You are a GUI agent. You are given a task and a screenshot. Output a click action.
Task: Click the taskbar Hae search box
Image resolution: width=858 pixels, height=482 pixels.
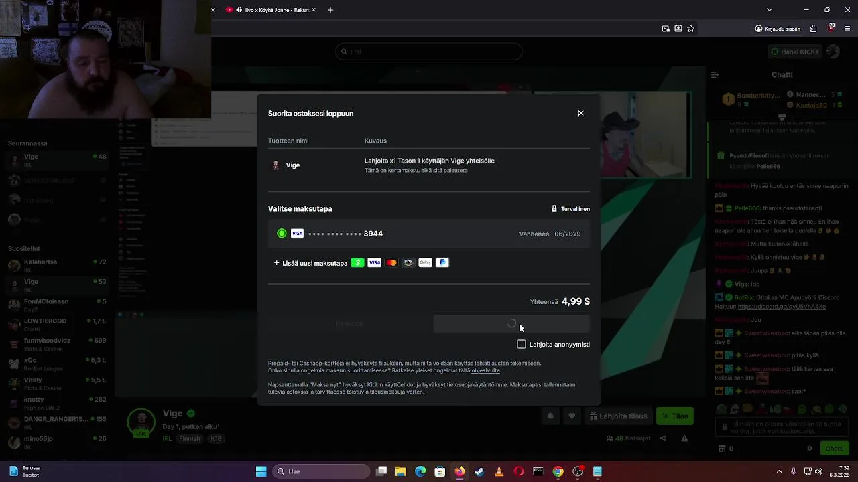pyautogui.click(x=320, y=471)
